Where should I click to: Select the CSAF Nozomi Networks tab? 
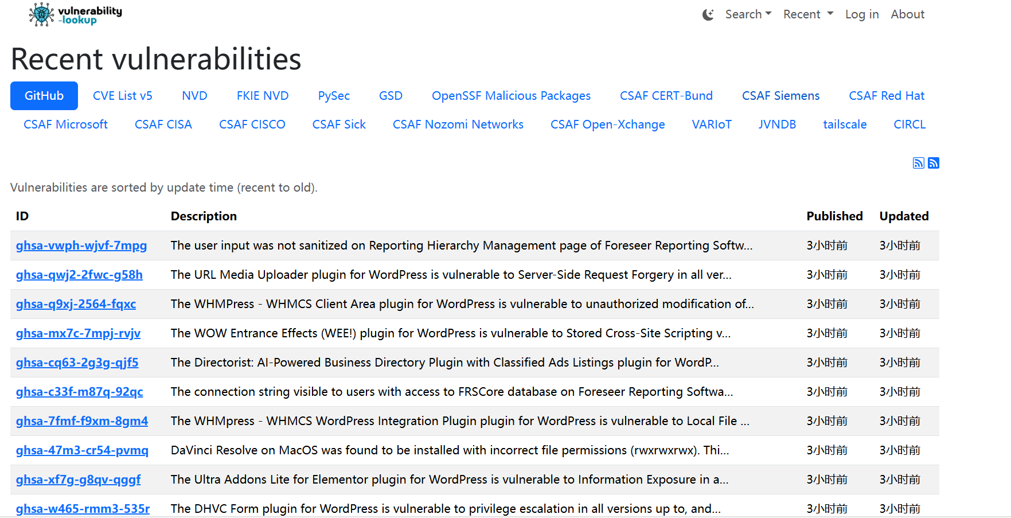(458, 124)
